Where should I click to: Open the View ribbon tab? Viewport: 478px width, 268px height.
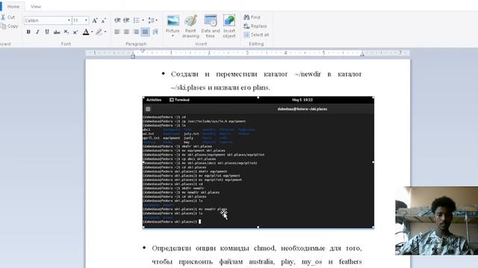pyautogui.click(x=36, y=7)
